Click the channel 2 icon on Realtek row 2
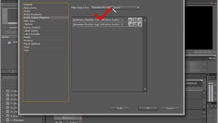The image size is (218, 123). click(x=140, y=24)
